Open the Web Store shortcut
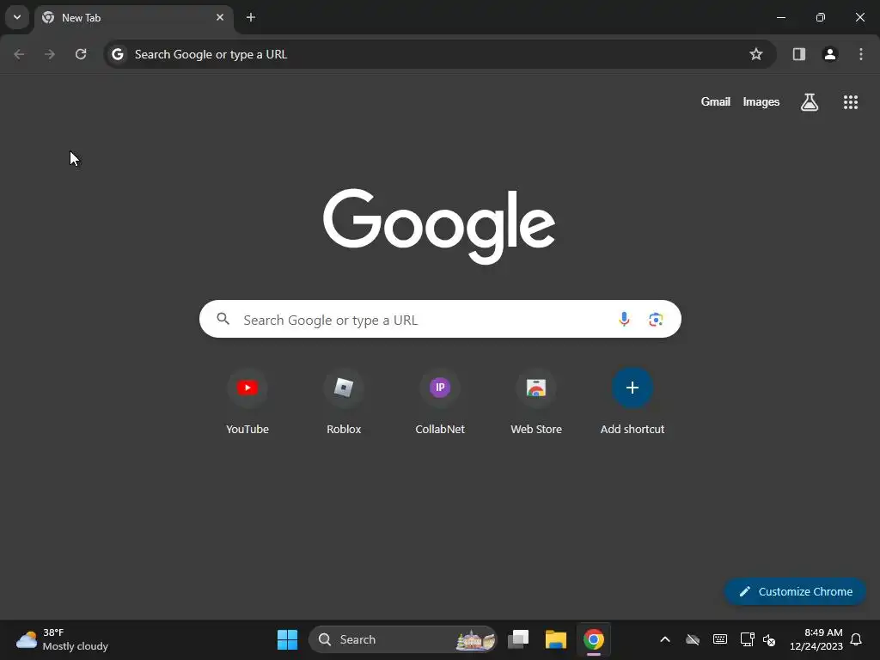Image resolution: width=880 pixels, height=660 pixels. pyautogui.click(x=536, y=402)
